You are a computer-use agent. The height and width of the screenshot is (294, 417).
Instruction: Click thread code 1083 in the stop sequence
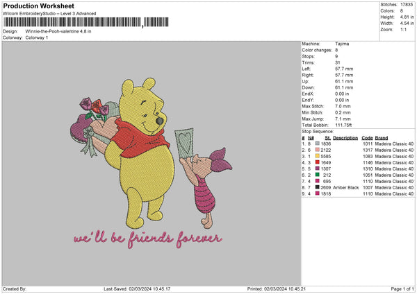[368, 156]
